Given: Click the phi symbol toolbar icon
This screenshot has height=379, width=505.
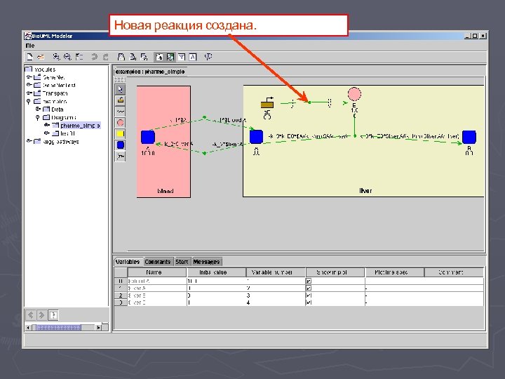Looking at the screenshot, I should click(208, 57).
